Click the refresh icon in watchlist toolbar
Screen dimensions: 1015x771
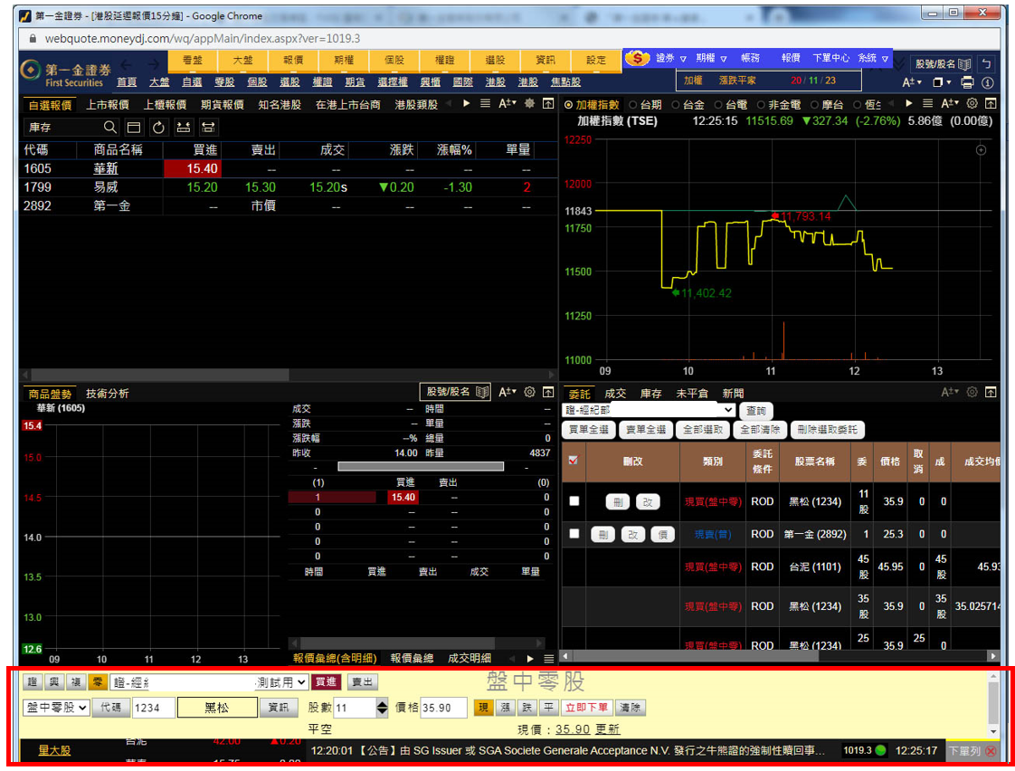(159, 127)
